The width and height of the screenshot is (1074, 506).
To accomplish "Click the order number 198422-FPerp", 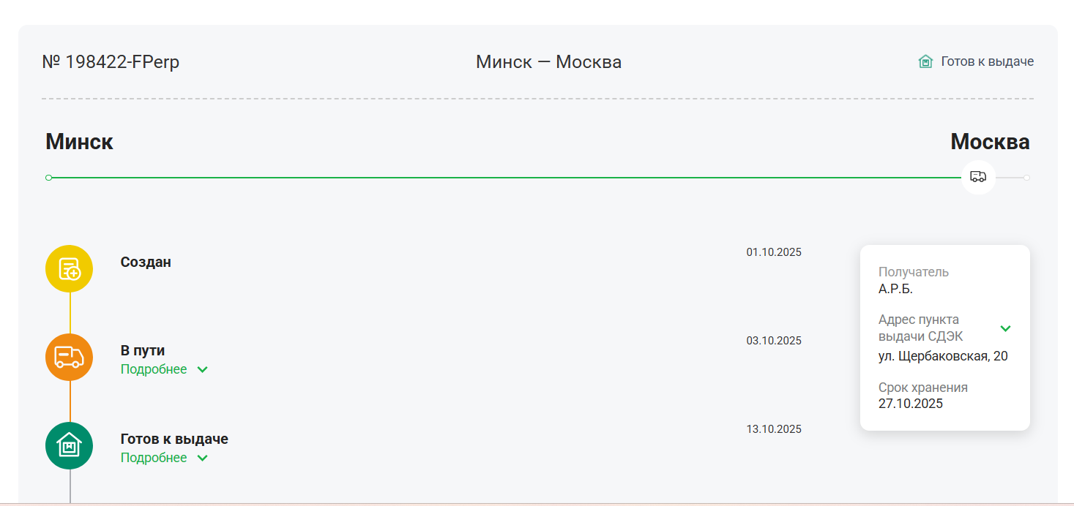I will (x=111, y=62).
